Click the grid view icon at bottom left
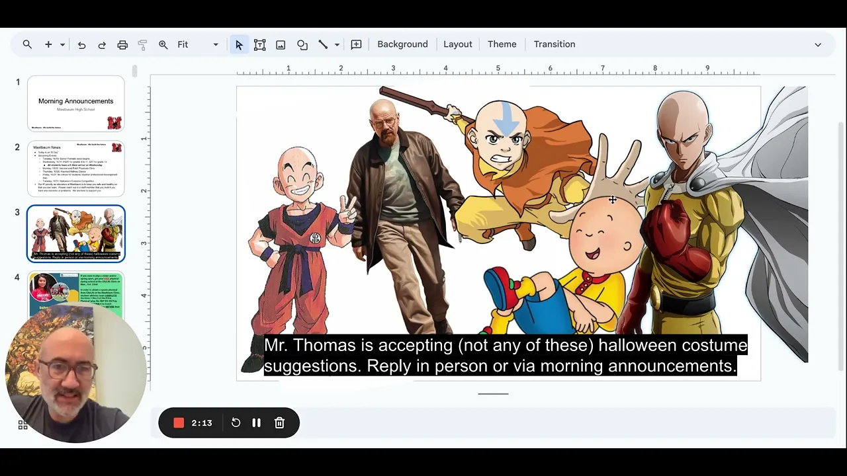 click(23, 425)
